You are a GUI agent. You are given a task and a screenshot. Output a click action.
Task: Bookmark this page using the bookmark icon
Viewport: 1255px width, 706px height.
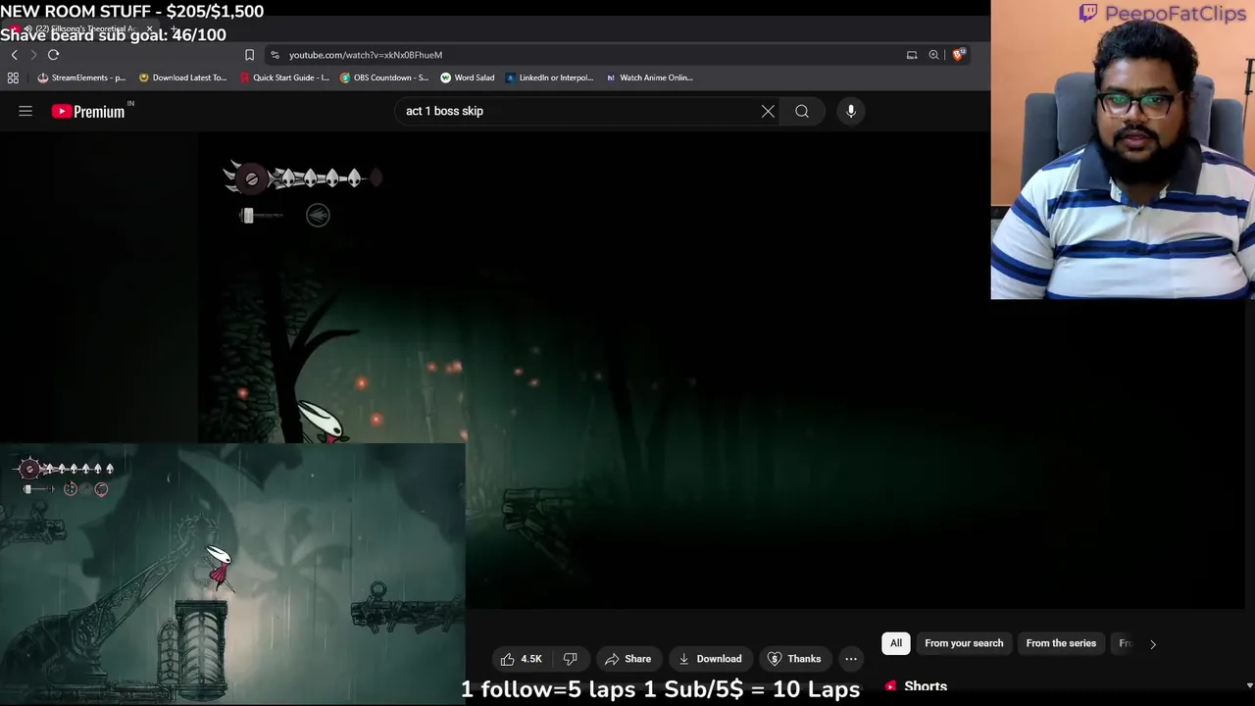249,55
